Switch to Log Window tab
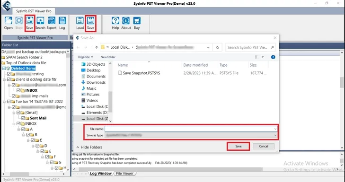345x182 pixels. (x=101, y=173)
